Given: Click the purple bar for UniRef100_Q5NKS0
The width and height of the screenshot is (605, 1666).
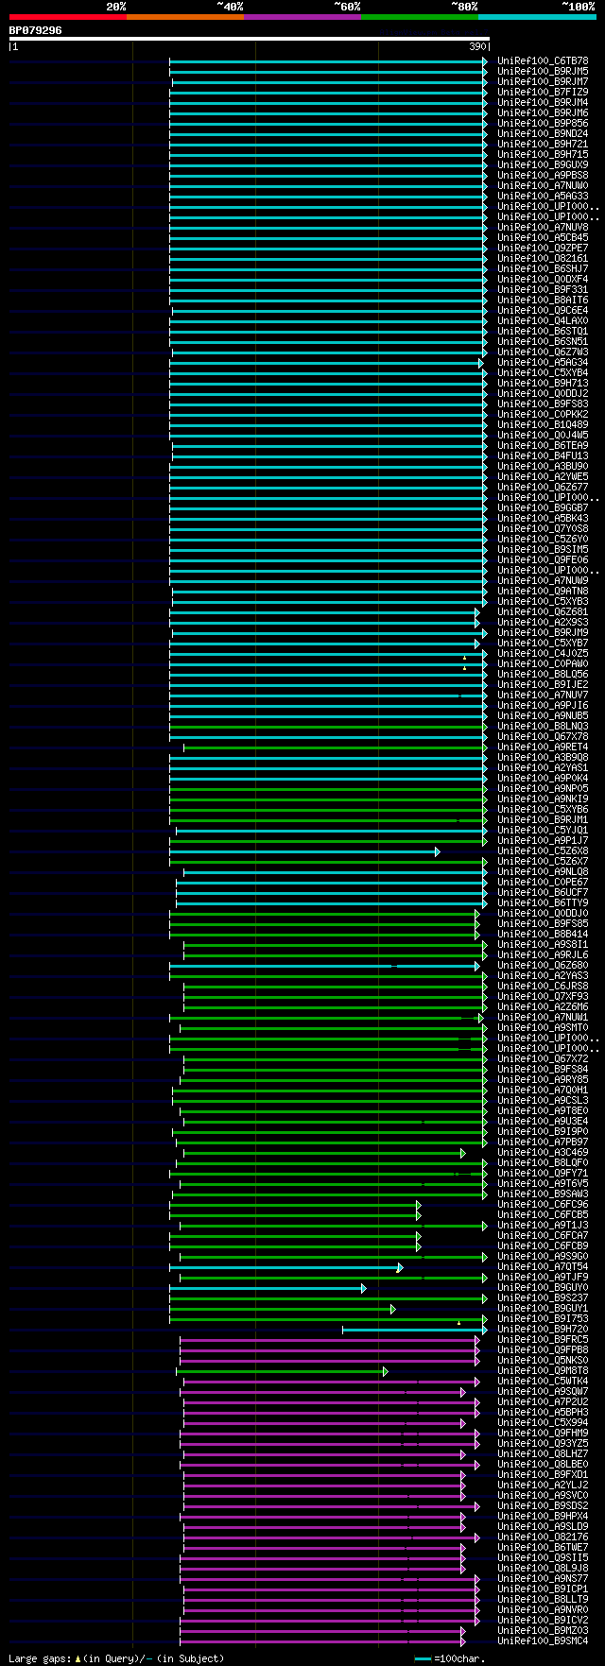Looking at the screenshot, I should click(330, 1361).
